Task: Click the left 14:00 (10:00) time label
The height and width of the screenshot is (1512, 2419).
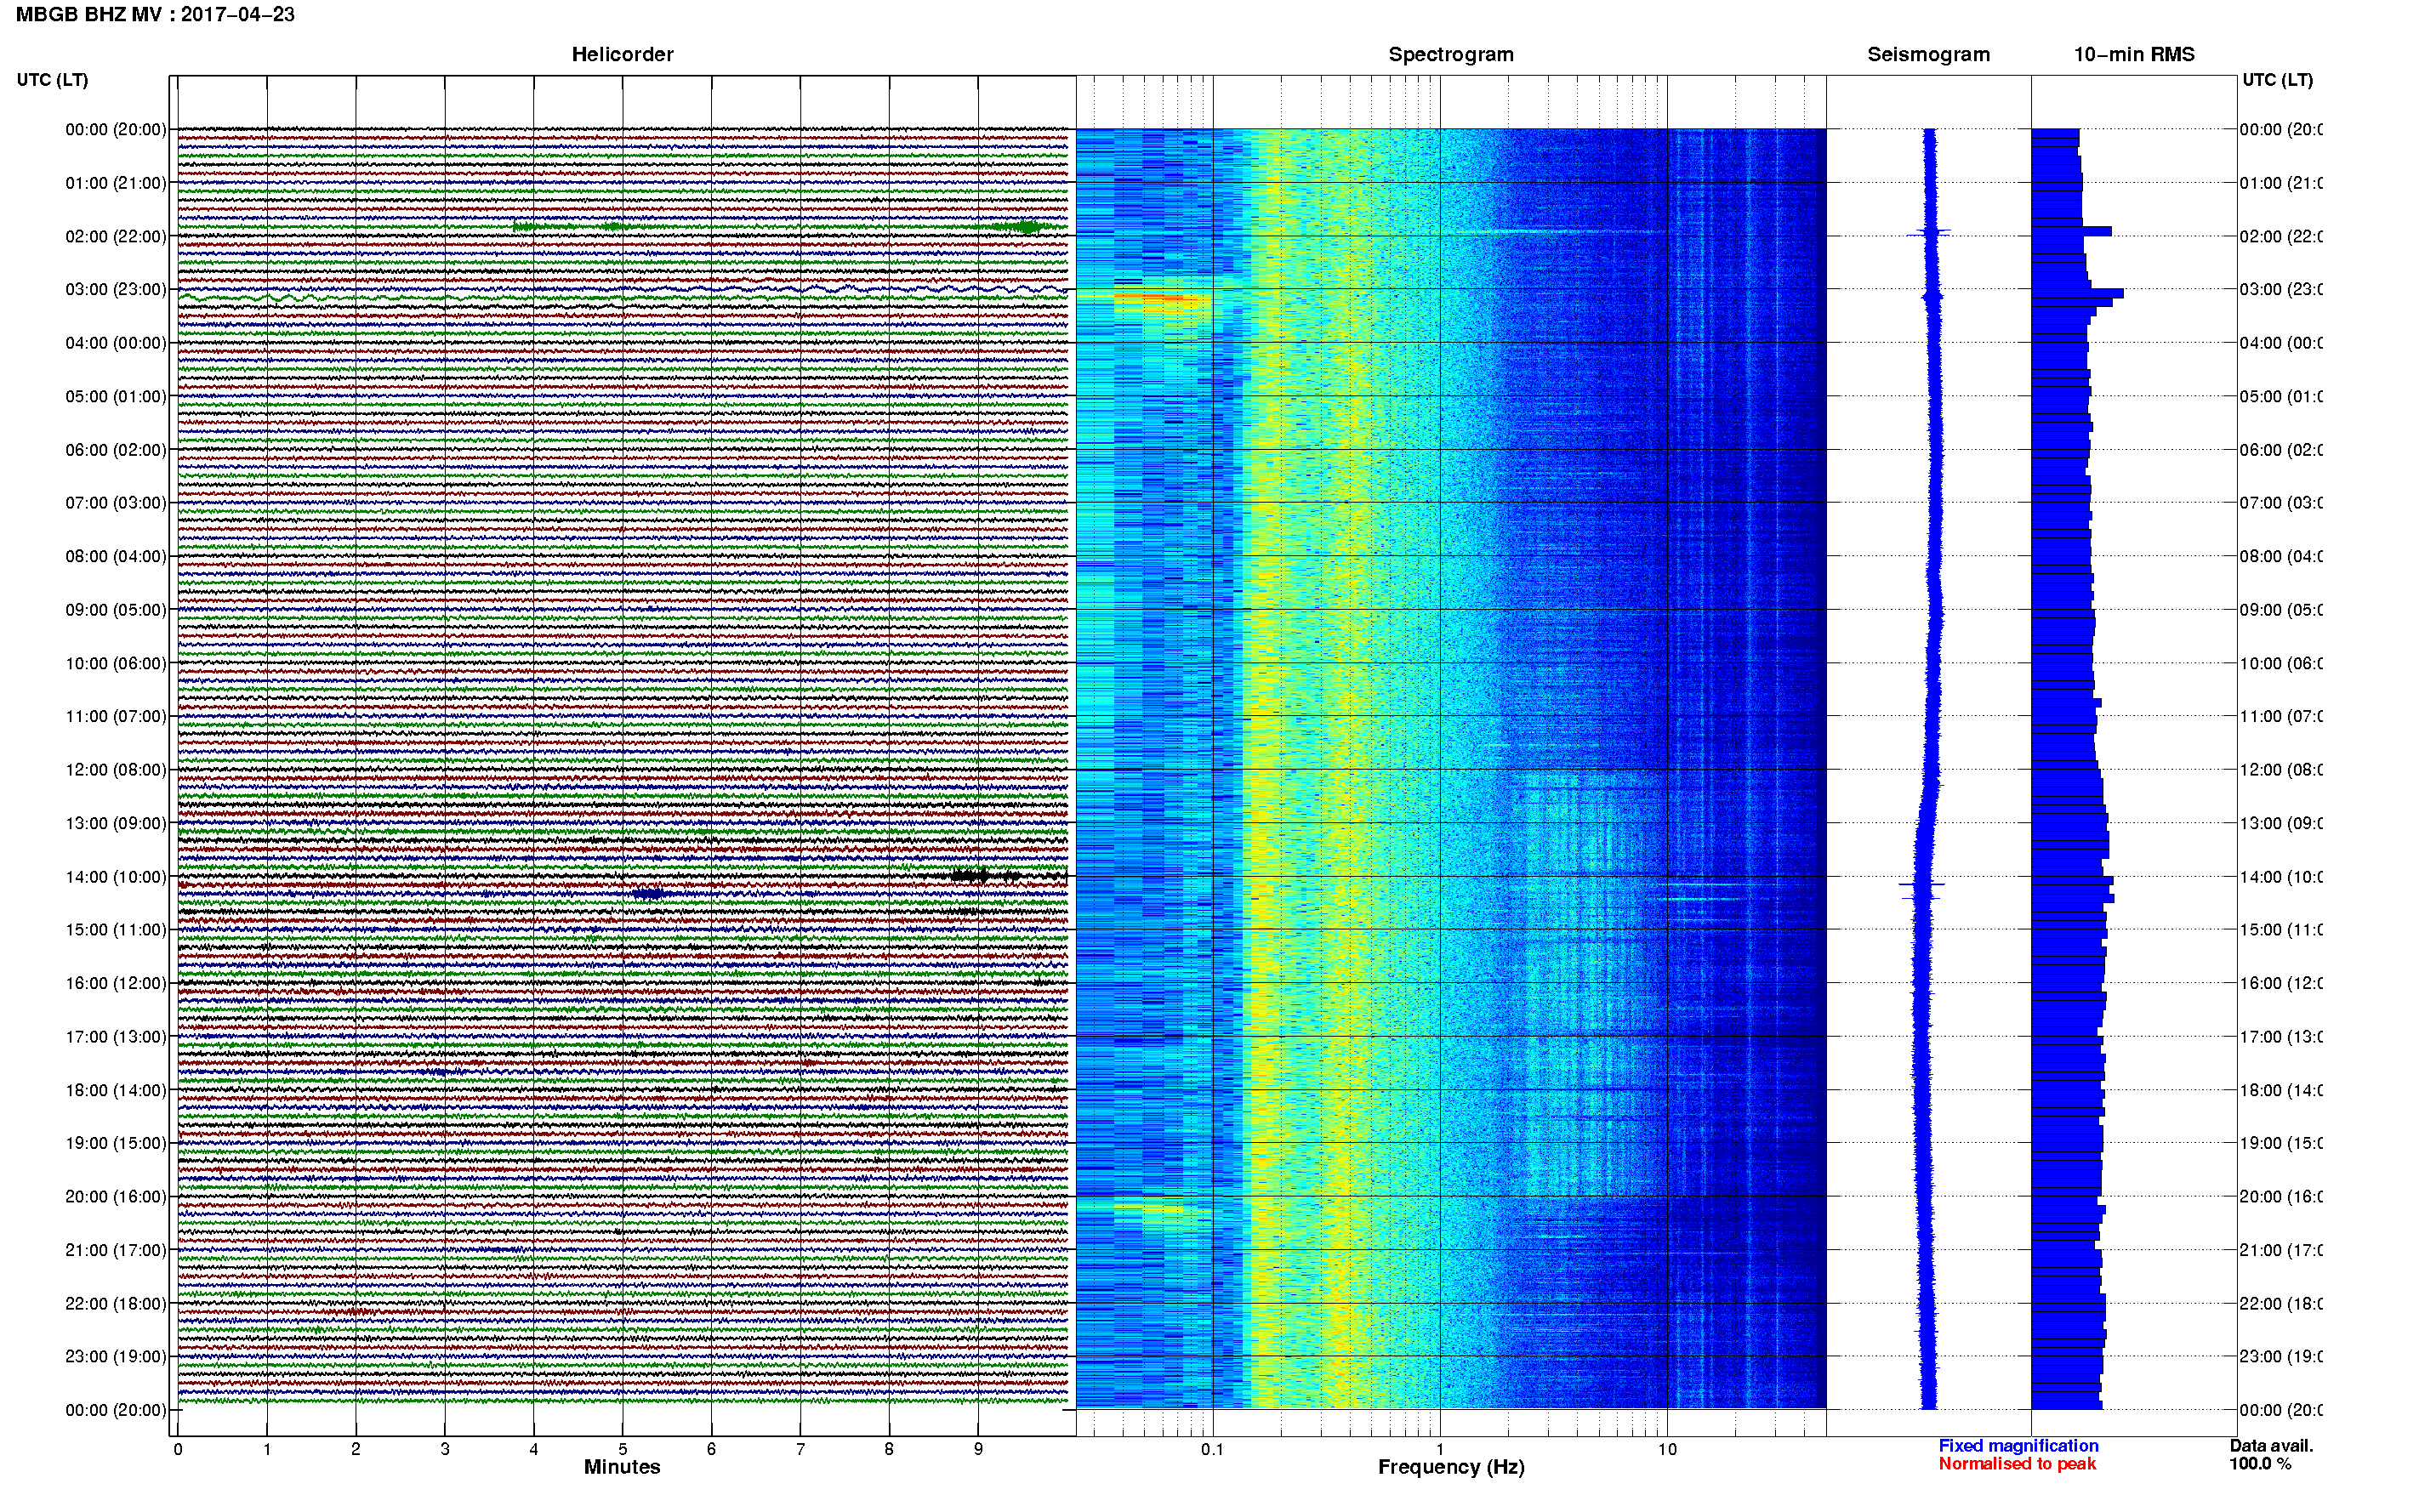Action: 116,877
